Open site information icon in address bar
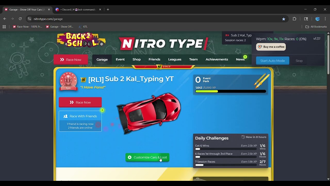 29,19
